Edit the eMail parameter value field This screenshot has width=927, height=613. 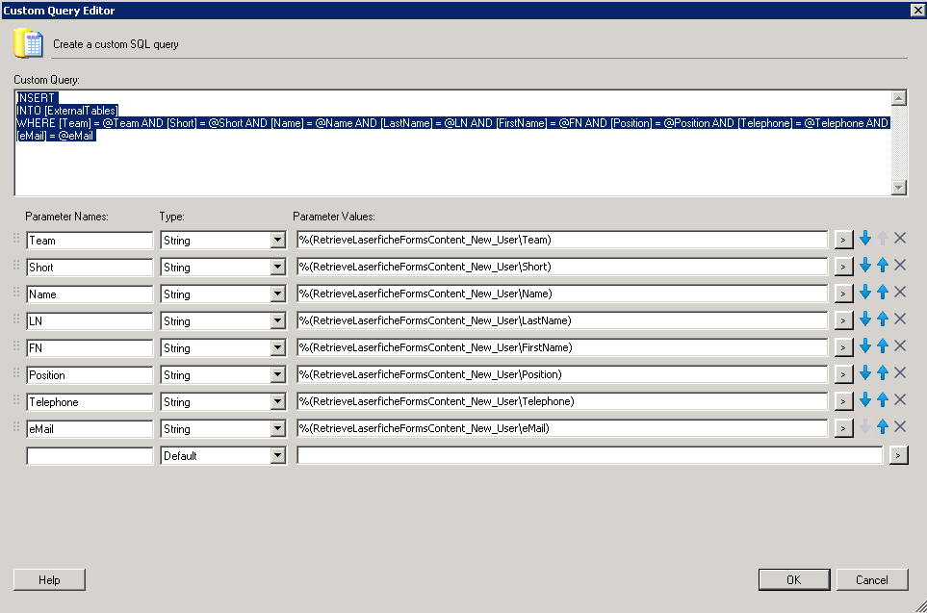pos(561,428)
